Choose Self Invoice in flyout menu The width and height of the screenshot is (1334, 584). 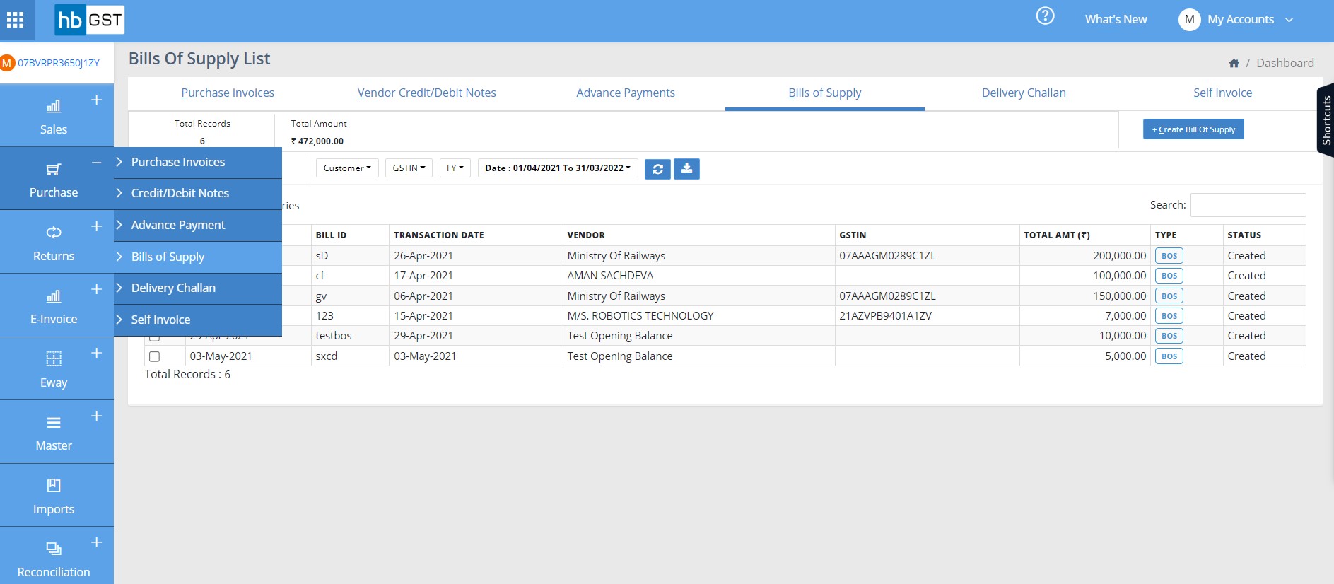tap(198, 320)
